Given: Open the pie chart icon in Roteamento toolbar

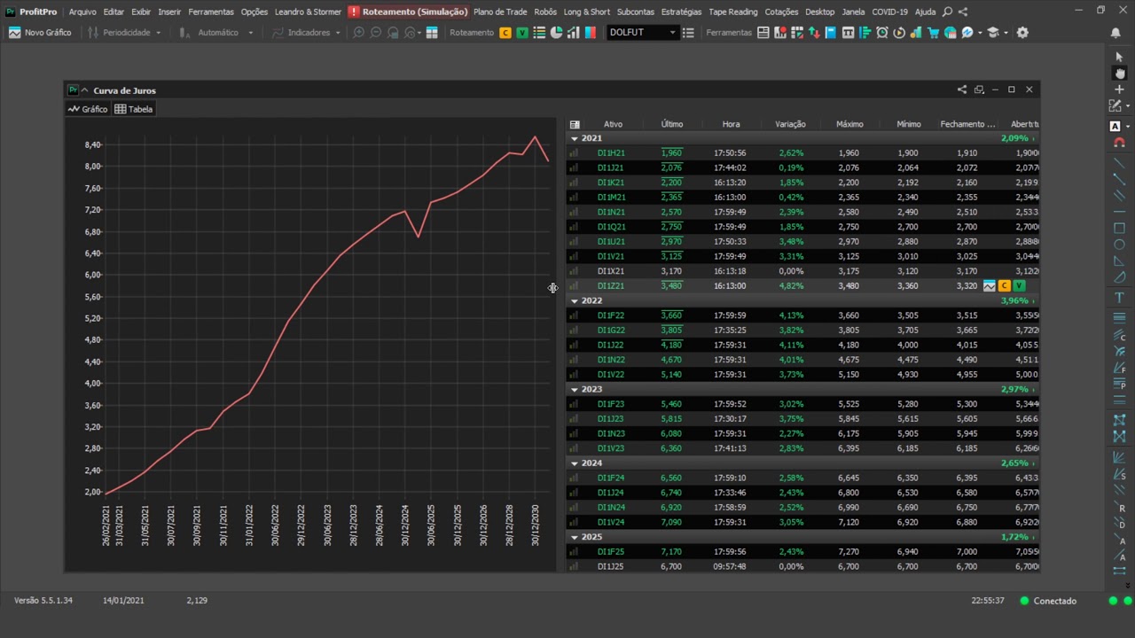Looking at the screenshot, I should (x=556, y=32).
